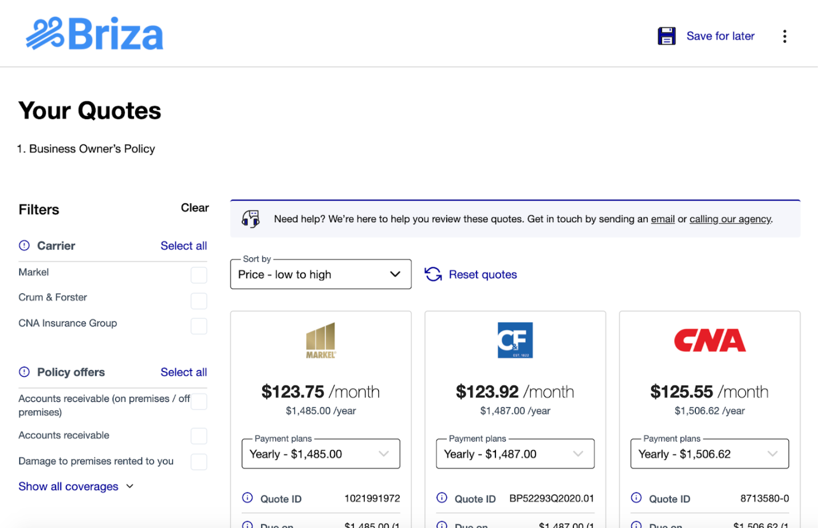The width and height of the screenshot is (819, 528).
Task: Toggle Damage to premises rented to you checkbox
Action: (199, 462)
